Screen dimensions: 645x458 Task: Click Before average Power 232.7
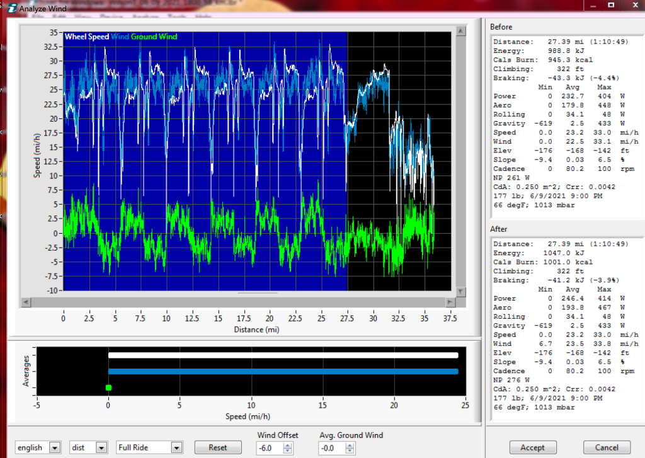pos(572,96)
